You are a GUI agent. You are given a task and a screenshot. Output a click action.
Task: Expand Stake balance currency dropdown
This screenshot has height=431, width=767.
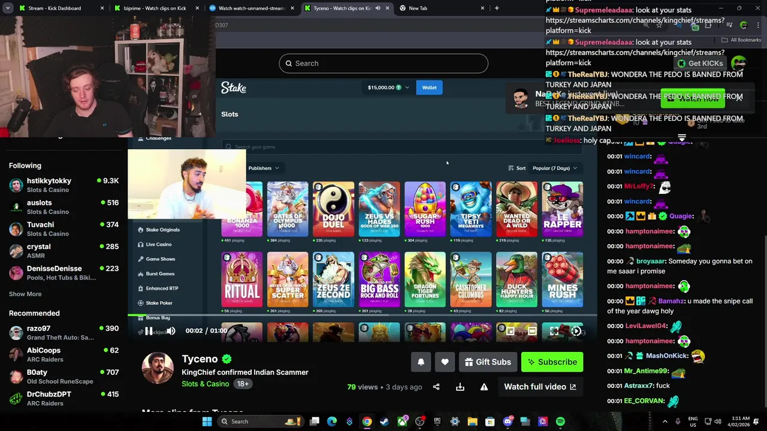click(388, 87)
